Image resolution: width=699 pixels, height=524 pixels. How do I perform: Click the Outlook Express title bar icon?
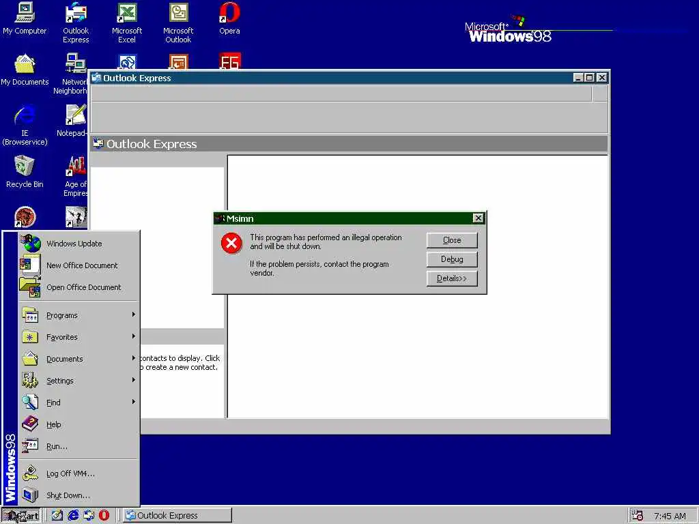[96, 78]
